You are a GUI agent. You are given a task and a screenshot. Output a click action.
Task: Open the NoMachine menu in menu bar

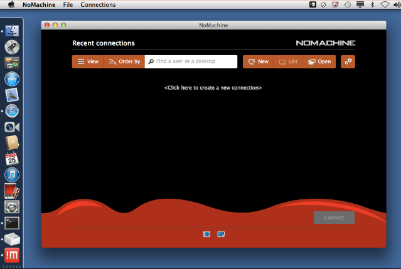(39, 4)
